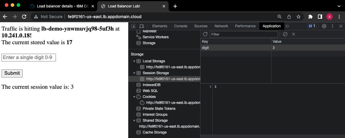345x138 pixels.
Task: Toggle the device toolbar icon
Action: point(142,26)
